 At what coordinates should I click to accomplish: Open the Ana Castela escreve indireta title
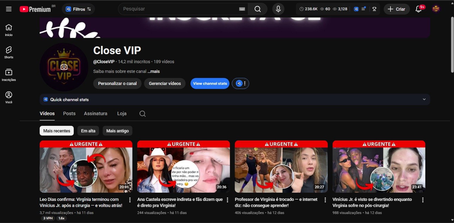(x=180, y=202)
